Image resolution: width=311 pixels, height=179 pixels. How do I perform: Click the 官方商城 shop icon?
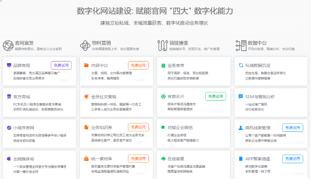9,96
